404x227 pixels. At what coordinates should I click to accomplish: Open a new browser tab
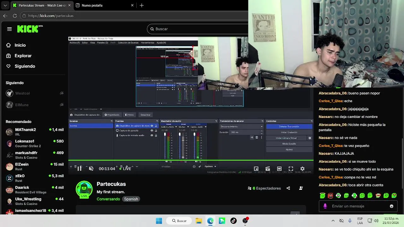pos(142,5)
